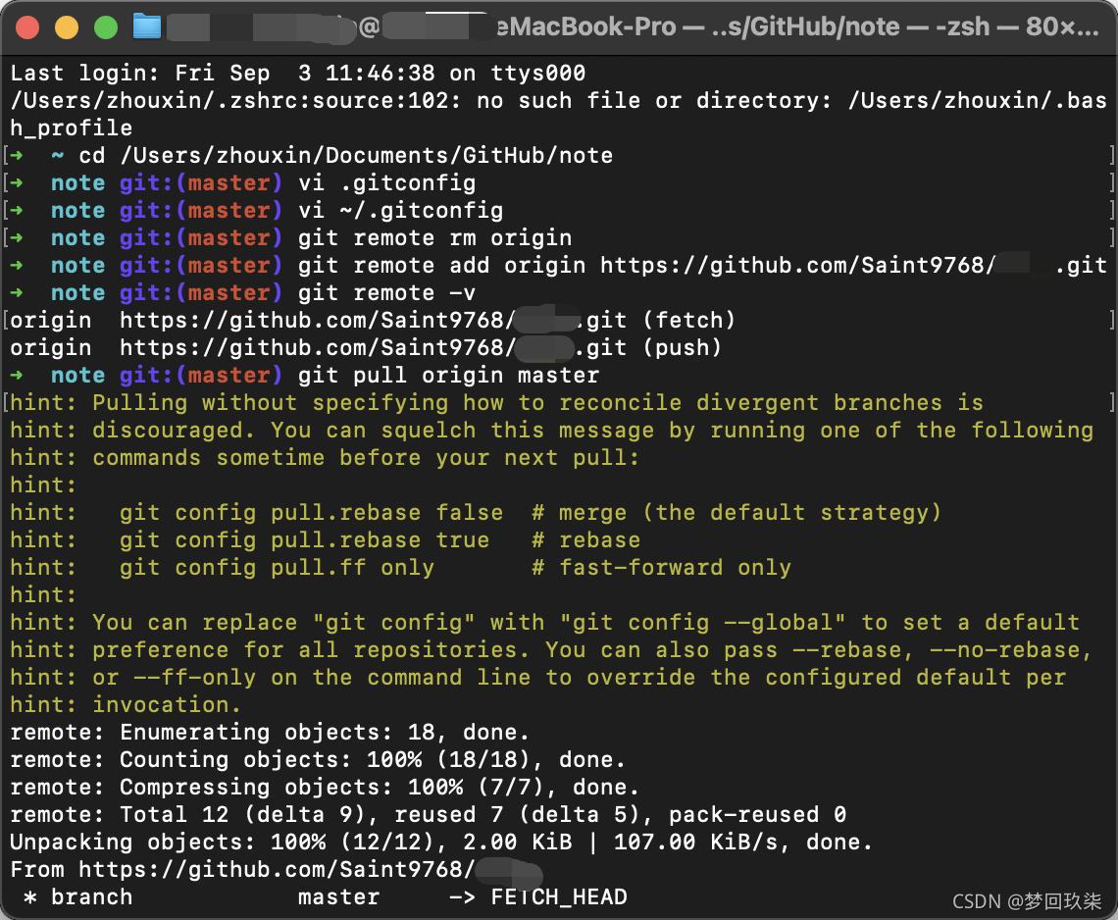
Task: Click the FETCH_HEAD text on last line
Action: (559, 897)
